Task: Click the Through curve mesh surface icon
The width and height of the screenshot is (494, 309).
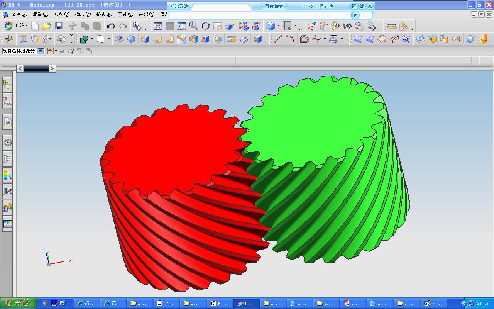Action: coord(370,39)
